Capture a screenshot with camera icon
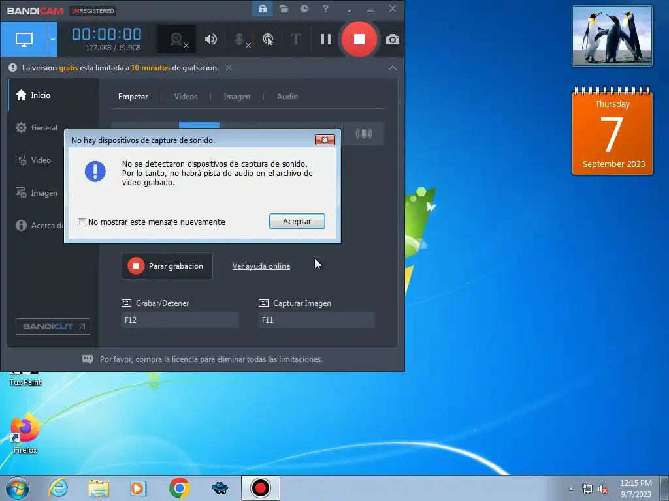Screen dimensions: 669x501 393,40
